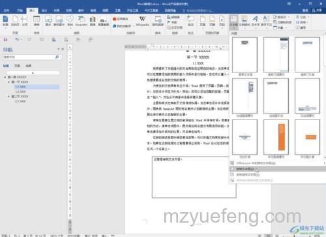Open the Shapes (形状) gallery
326x237 pixels.
pos(70,22)
